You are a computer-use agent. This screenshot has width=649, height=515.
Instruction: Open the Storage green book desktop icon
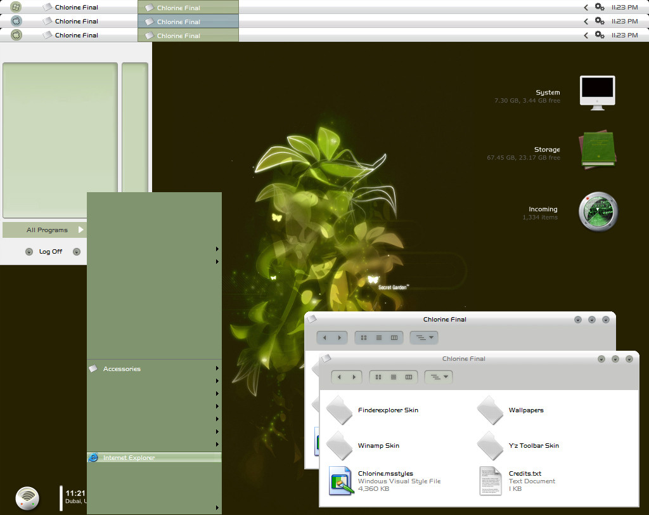coord(598,150)
